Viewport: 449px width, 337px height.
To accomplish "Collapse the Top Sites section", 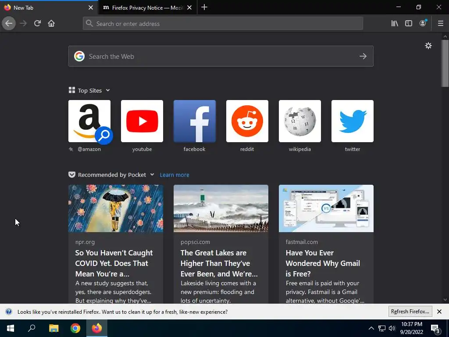I will click(108, 90).
